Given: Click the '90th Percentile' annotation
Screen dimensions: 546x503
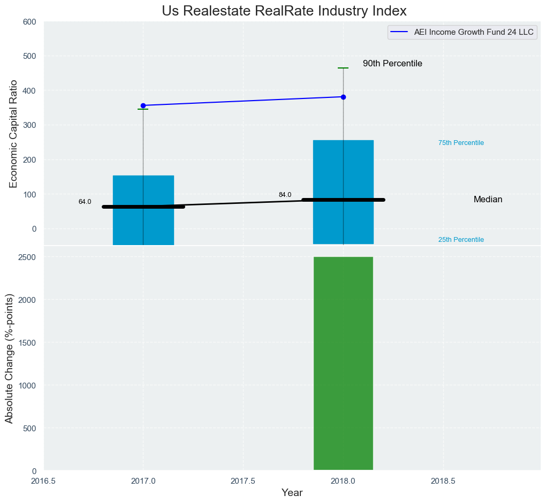Looking at the screenshot, I should 392,64.
